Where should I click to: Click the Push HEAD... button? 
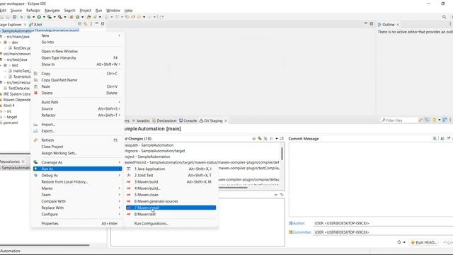click(x=423, y=242)
